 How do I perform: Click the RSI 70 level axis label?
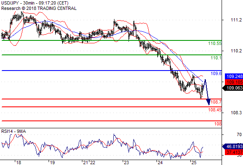pos(239,134)
